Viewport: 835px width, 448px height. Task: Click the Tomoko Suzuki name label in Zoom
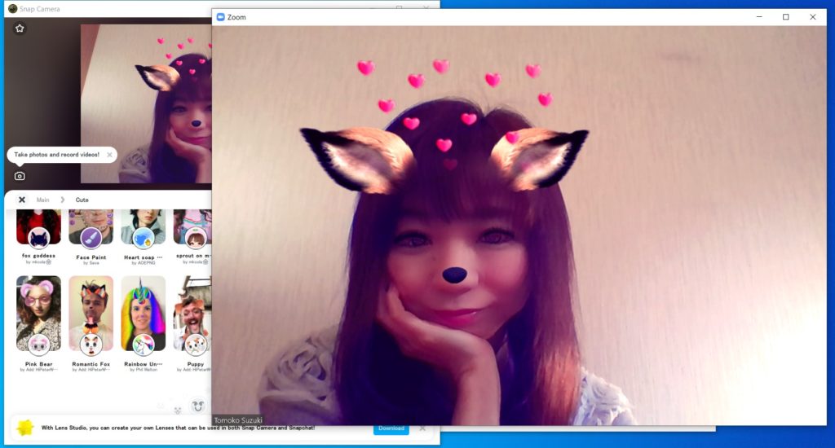pyautogui.click(x=238, y=420)
